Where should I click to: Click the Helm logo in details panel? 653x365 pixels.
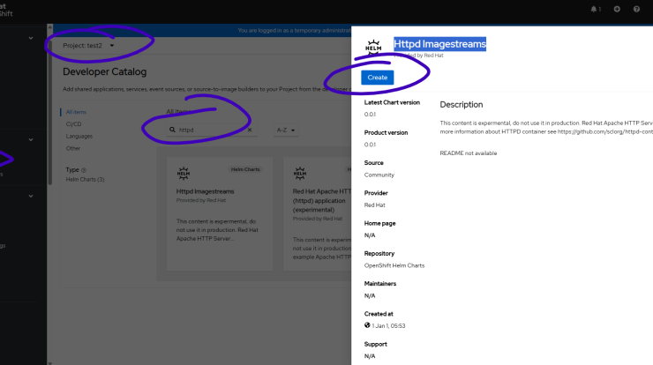[373, 48]
